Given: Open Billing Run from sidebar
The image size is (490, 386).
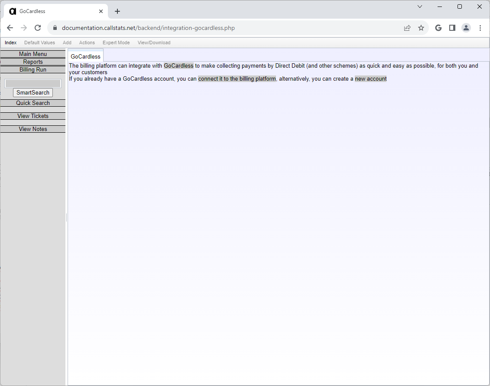Looking at the screenshot, I should click(33, 70).
